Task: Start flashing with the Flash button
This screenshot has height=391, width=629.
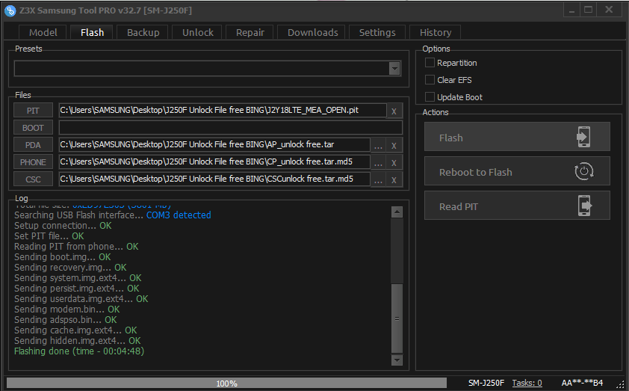Action: (x=517, y=137)
